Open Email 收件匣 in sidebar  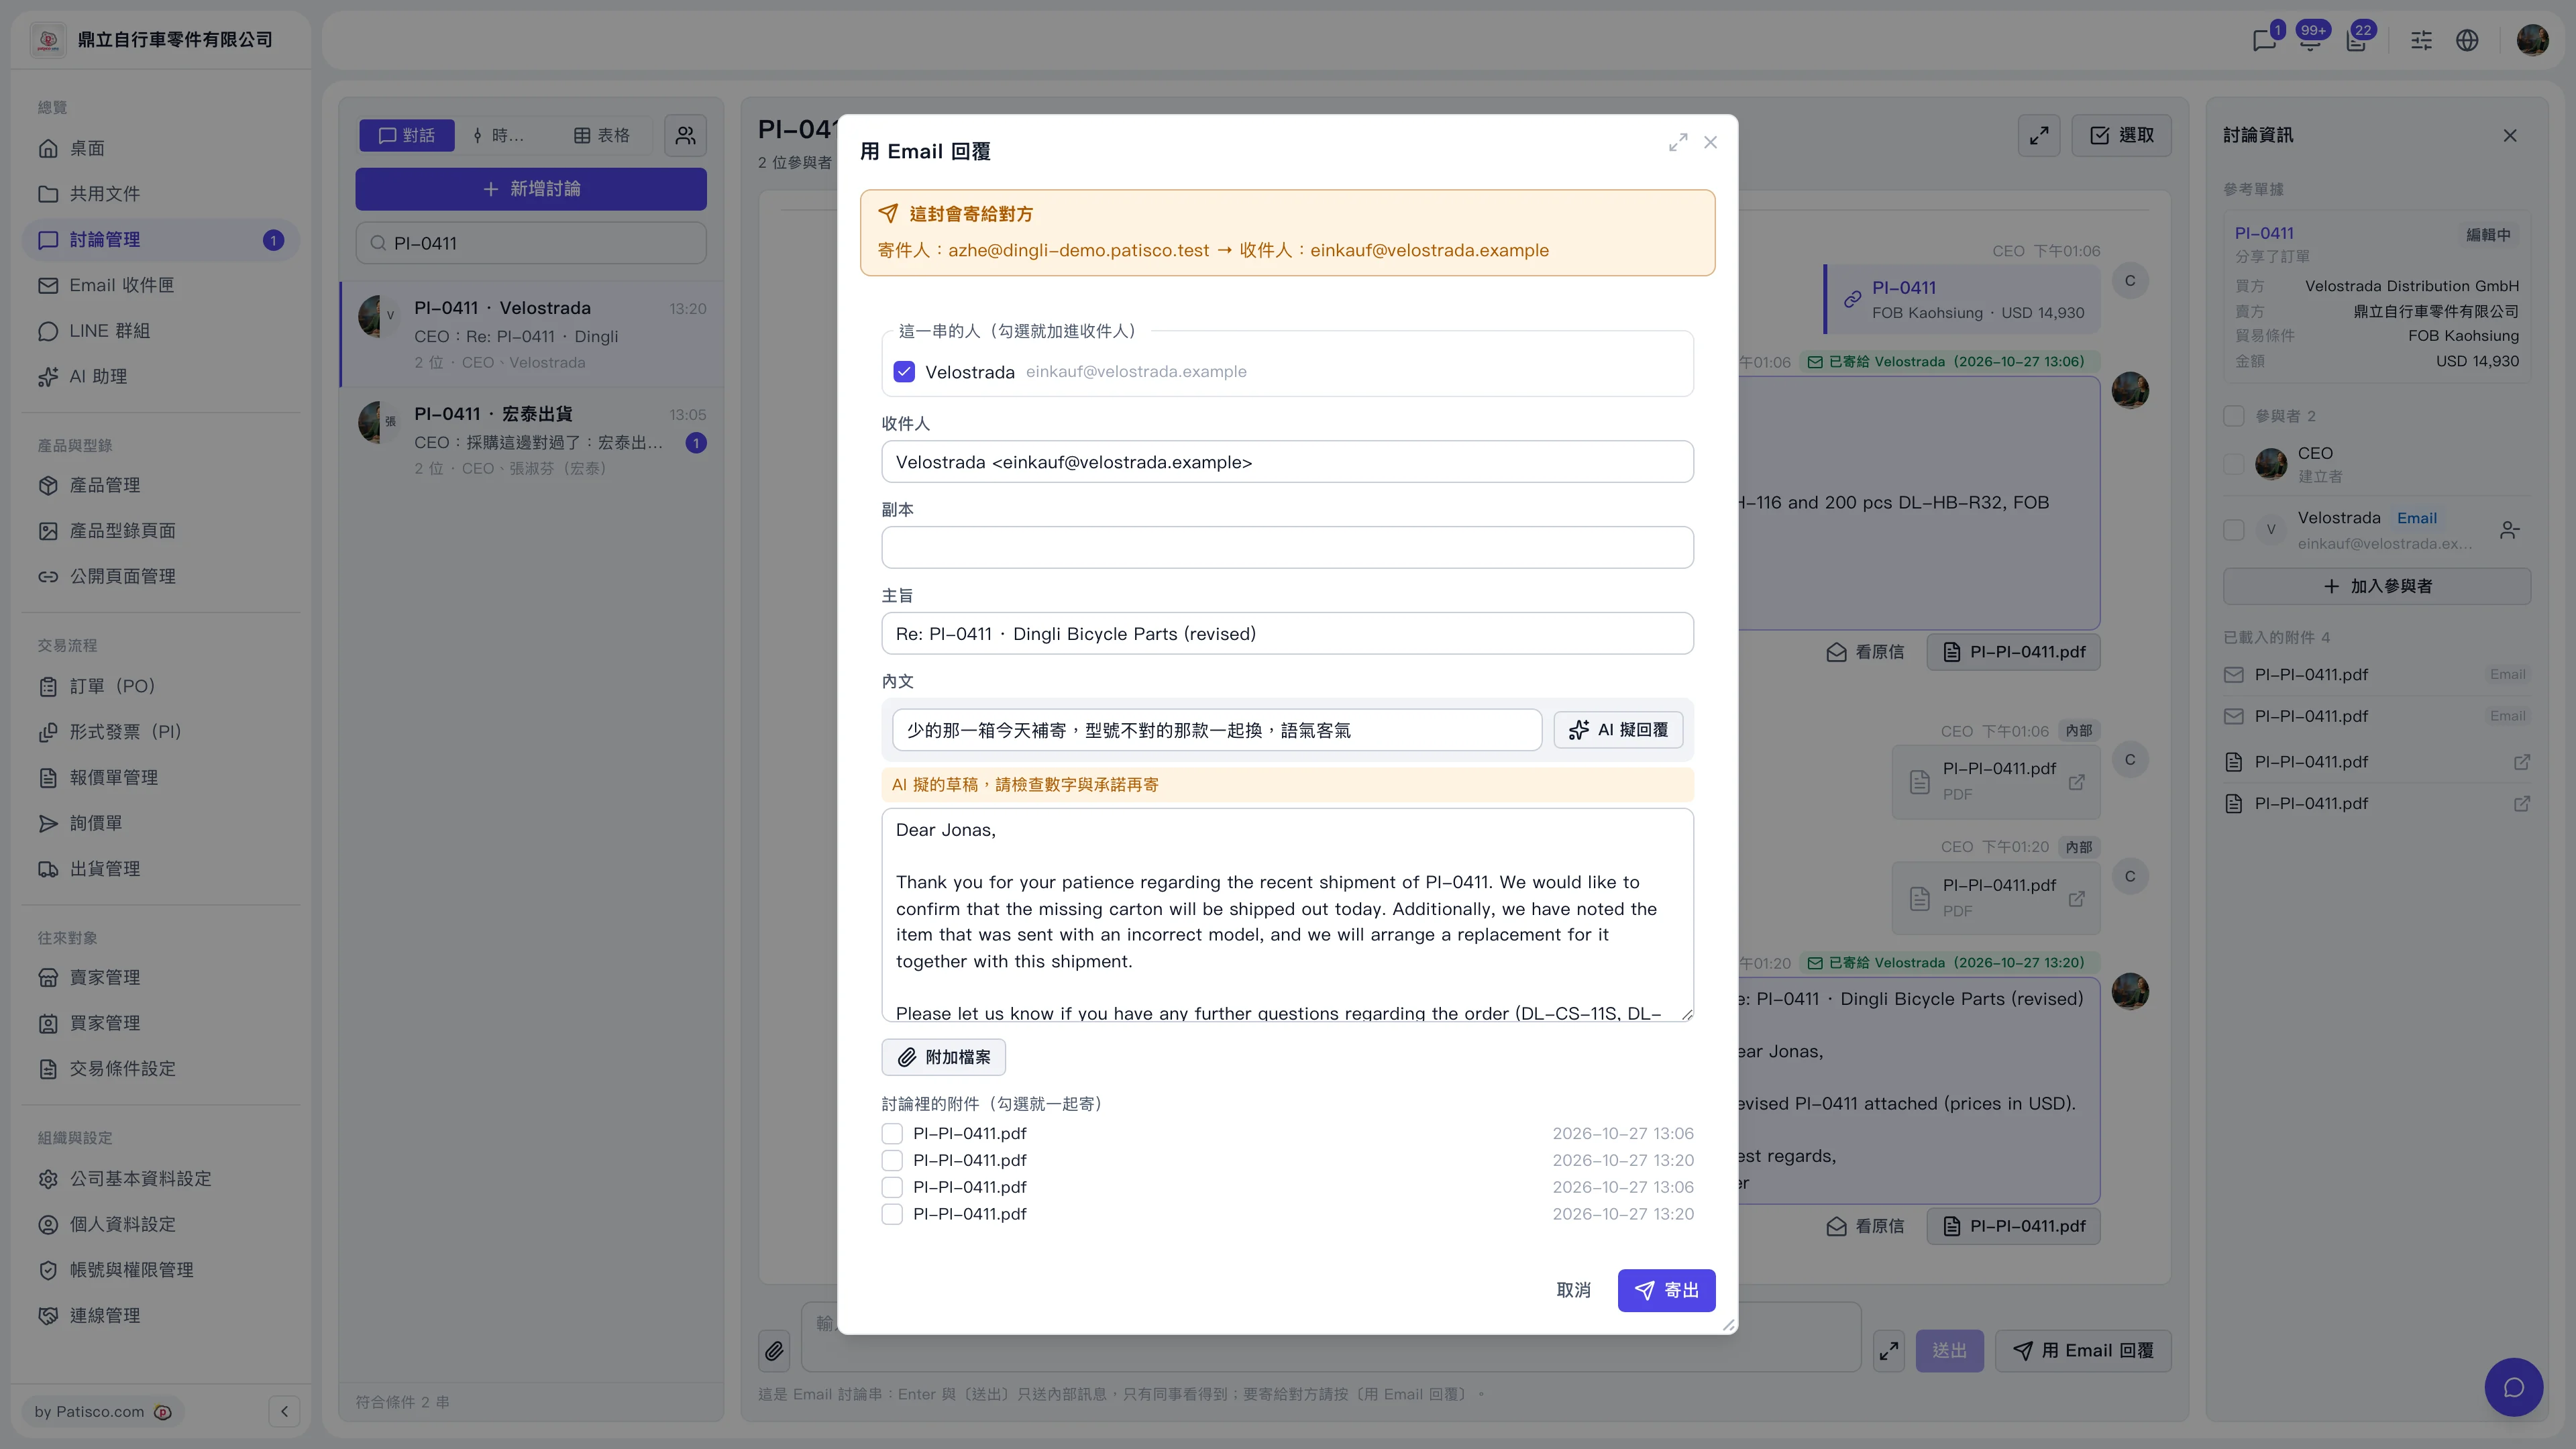point(160,285)
